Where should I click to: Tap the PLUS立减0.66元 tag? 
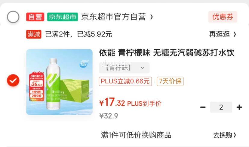[x=125, y=81]
